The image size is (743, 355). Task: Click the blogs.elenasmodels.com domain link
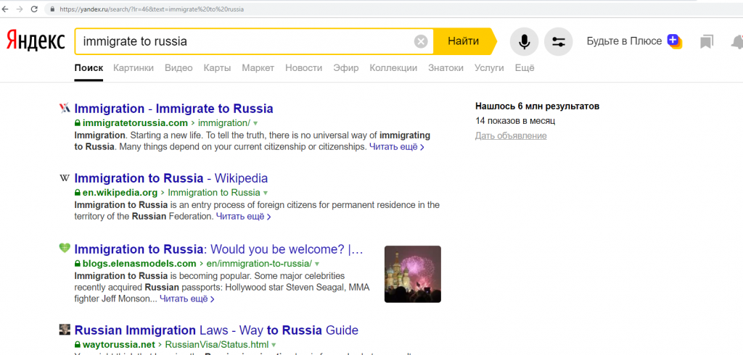click(139, 264)
